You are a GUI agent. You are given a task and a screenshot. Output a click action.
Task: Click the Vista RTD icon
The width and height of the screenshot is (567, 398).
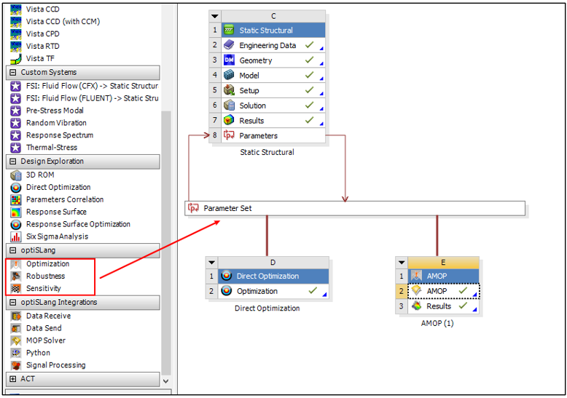15,47
